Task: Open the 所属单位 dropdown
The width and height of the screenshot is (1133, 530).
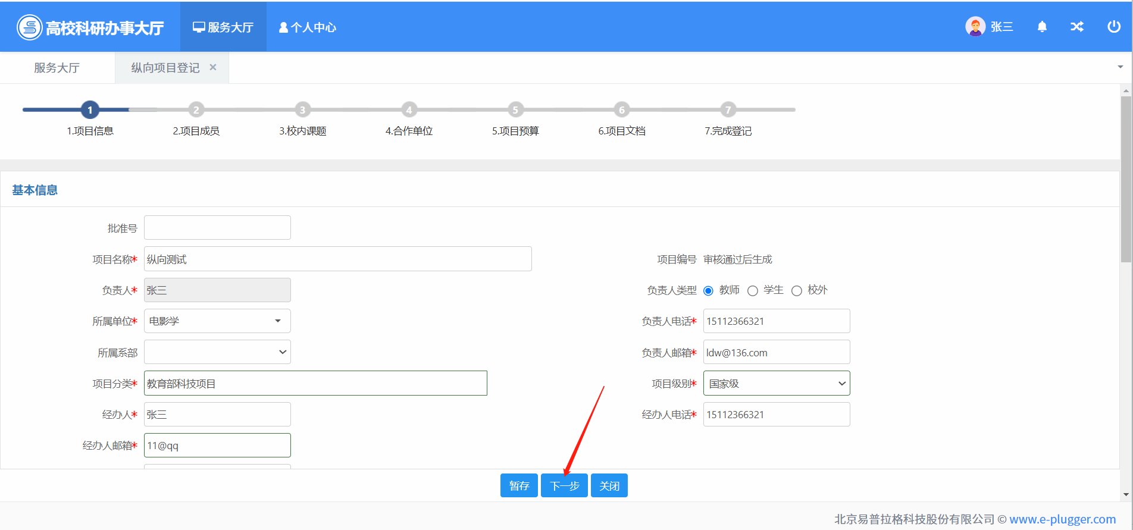Action: (217, 321)
